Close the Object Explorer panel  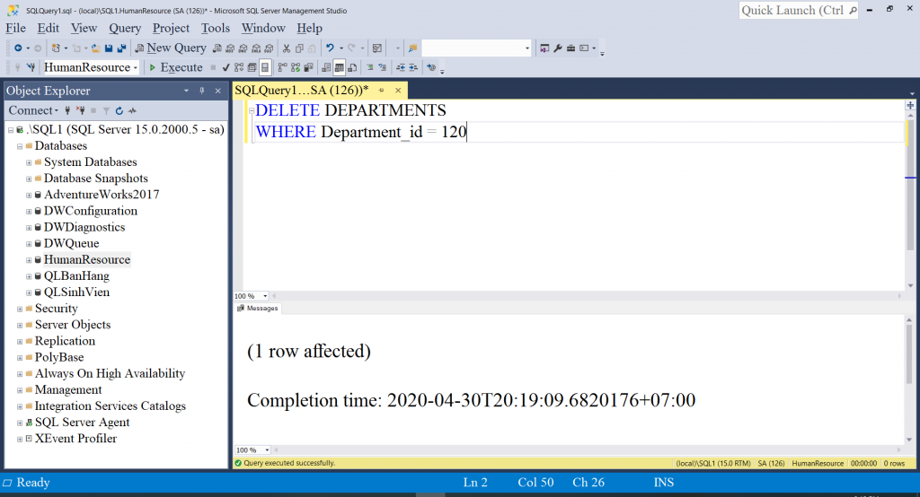217,91
